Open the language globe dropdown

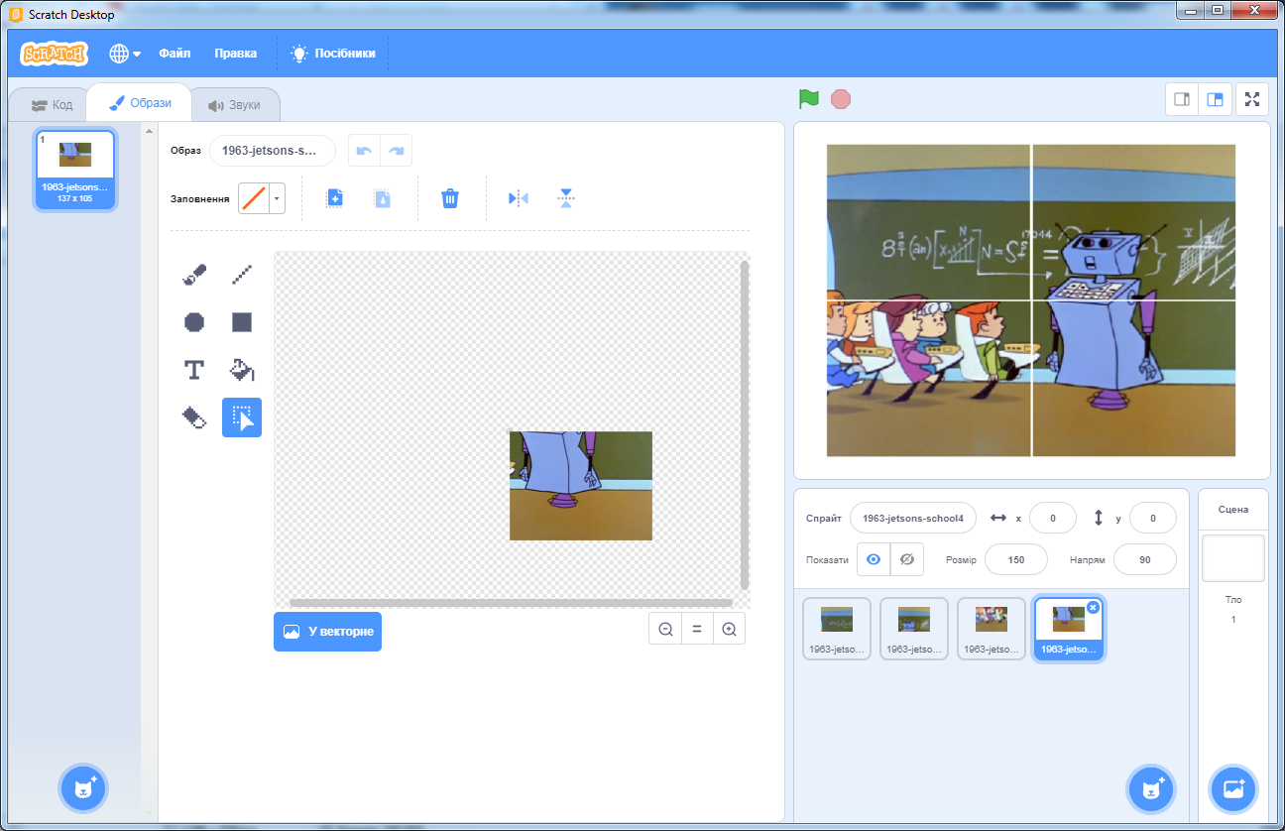(x=125, y=54)
